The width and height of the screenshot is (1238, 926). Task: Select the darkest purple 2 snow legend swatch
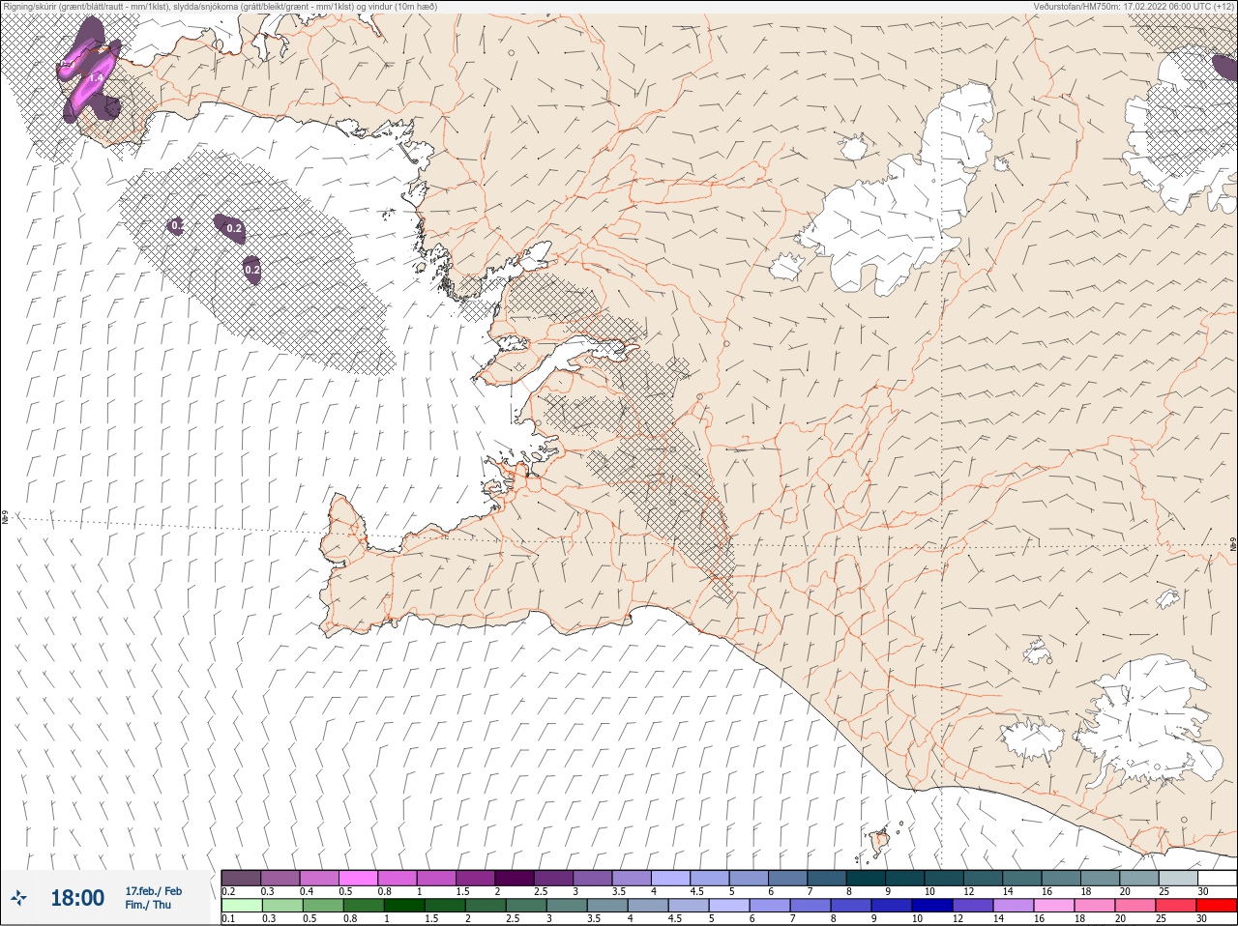tap(515, 878)
